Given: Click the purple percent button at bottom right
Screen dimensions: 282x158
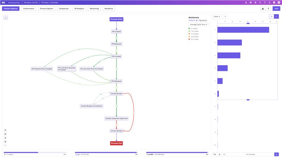Looking at the screenshot, I should coord(276,154).
